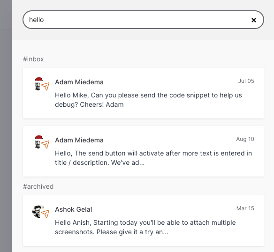This screenshot has width=274, height=252.
Task: Click Adam Miedema's avatar in the Jul 05 message
Action: pos(38,84)
